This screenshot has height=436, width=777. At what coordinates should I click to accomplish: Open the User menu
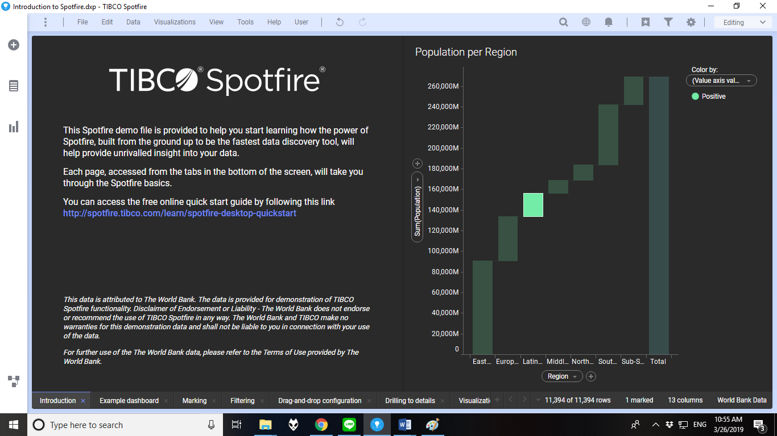coord(301,22)
